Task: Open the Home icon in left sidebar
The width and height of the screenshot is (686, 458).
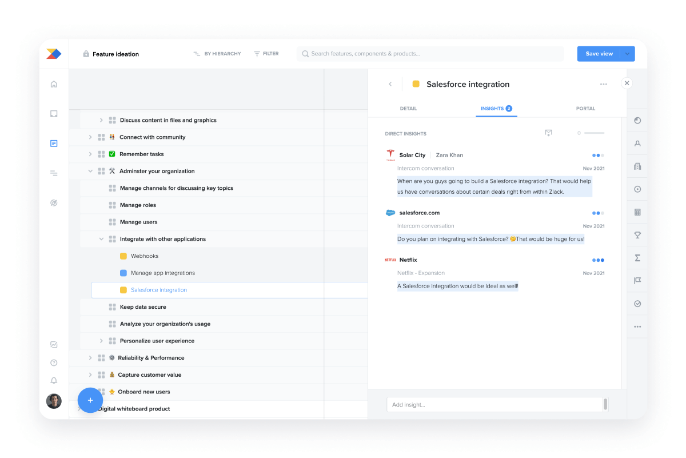Action: [54, 84]
